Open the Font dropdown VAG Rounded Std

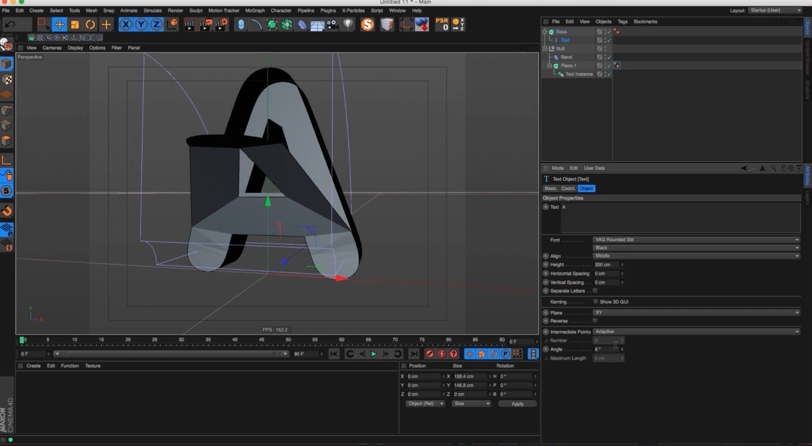point(696,240)
